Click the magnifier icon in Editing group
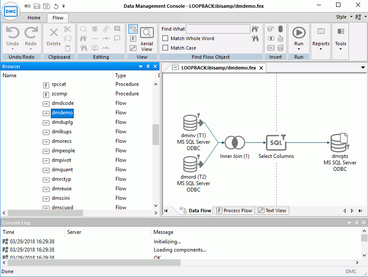Viewport: 368px width, 277px height. (x=83, y=29)
